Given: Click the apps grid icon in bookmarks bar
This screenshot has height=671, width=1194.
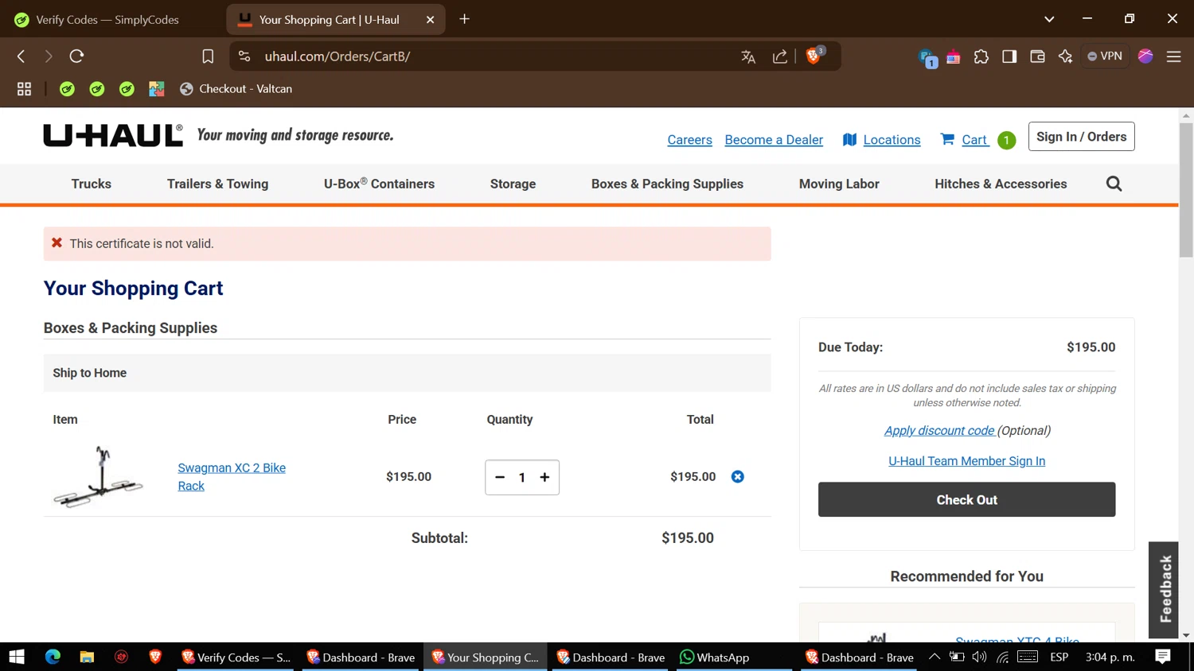Looking at the screenshot, I should click(24, 89).
